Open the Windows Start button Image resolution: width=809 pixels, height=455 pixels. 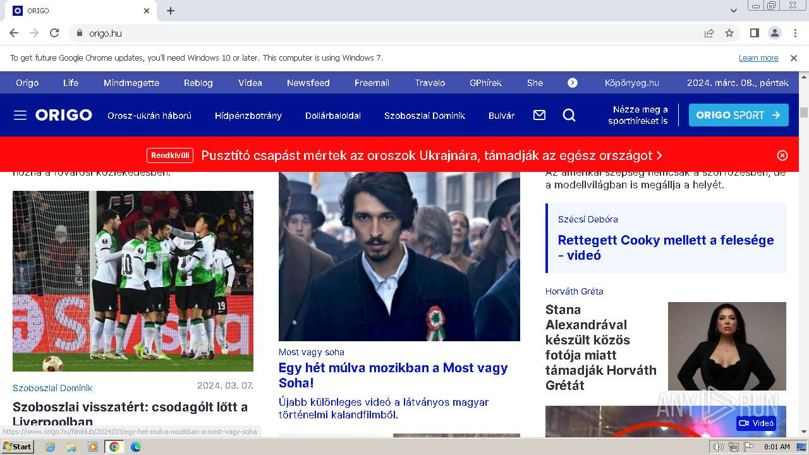(x=18, y=447)
